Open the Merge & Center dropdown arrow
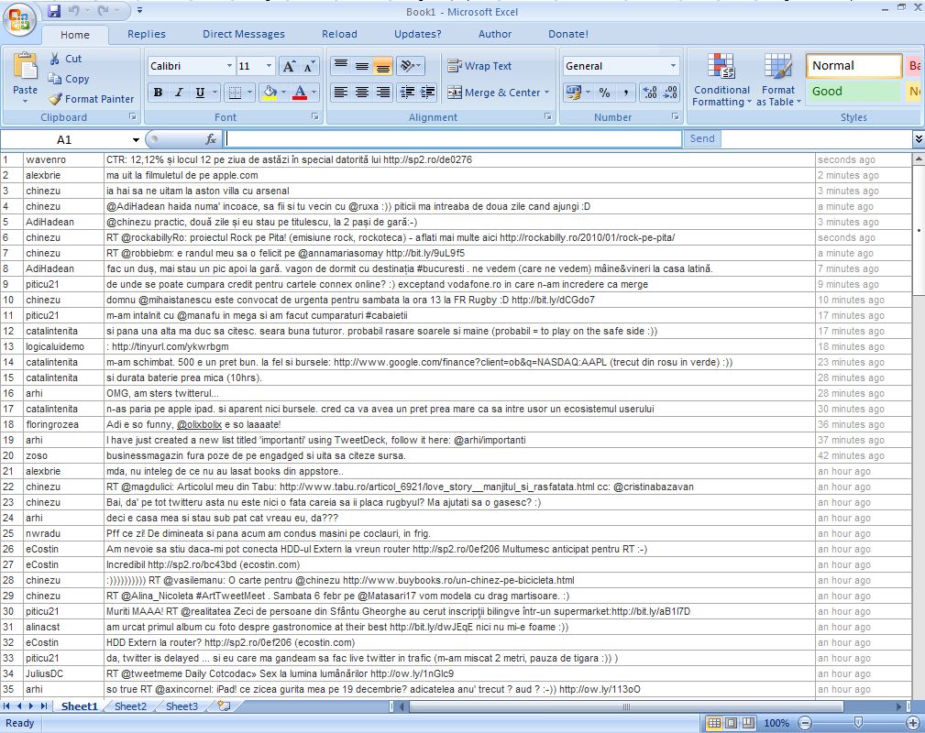Viewport: 925px width, 733px height. click(547, 93)
